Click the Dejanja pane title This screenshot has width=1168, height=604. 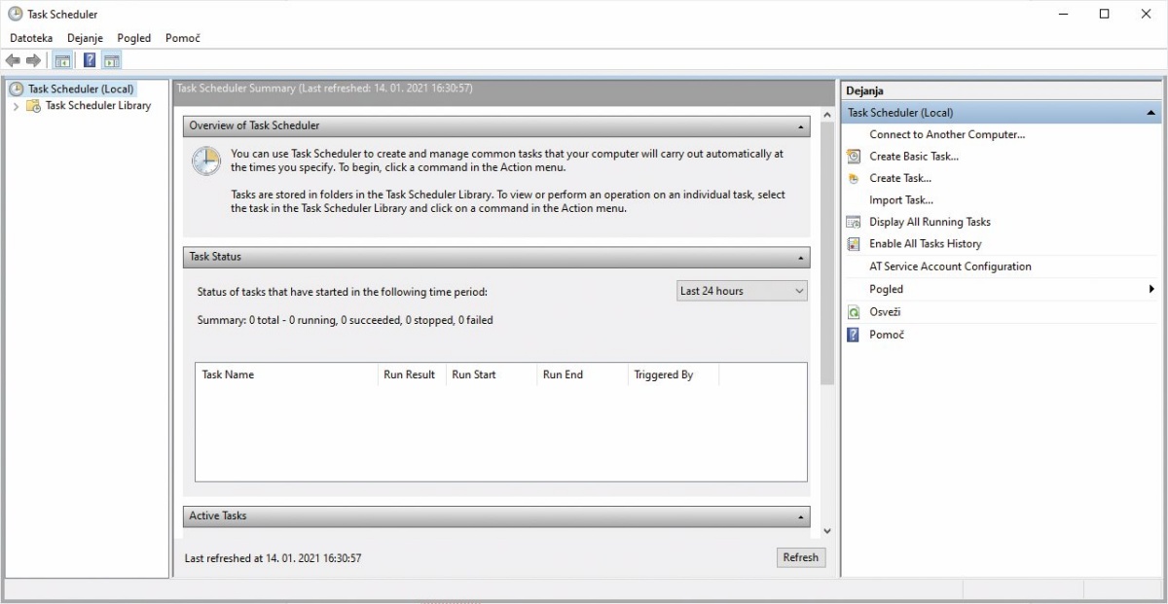coord(864,90)
